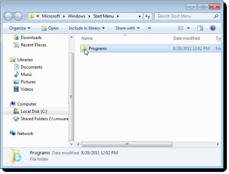Open the Documents library
Image resolution: width=229 pixels, height=174 pixels.
pyautogui.click(x=31, y=67)
